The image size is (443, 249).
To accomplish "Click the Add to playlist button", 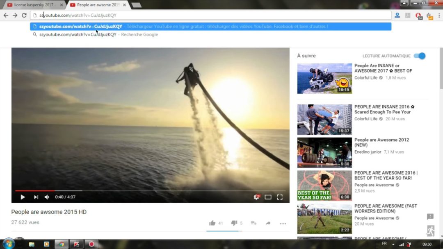I will 253,223.
